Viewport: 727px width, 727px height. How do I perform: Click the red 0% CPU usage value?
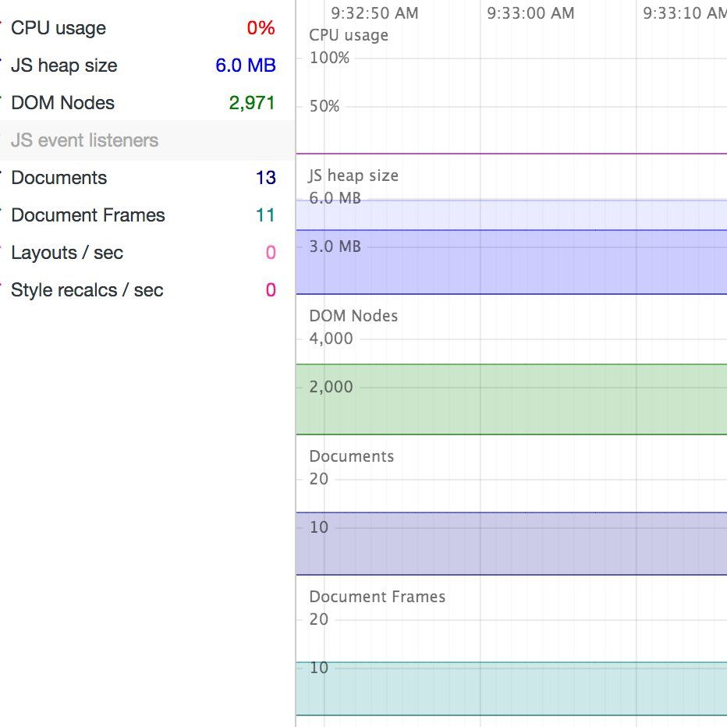261,28
